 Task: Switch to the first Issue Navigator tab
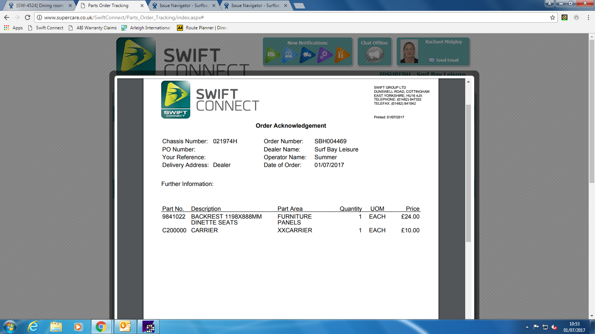click(x=184, y=6)
